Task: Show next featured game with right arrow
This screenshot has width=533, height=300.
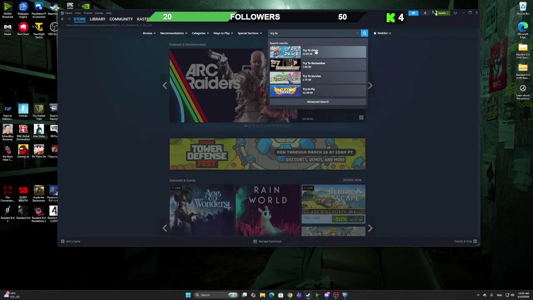Action: [x=370, y=85]
